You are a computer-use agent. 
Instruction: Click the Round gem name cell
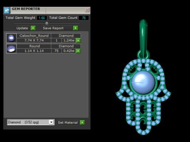tap(34, 46)
